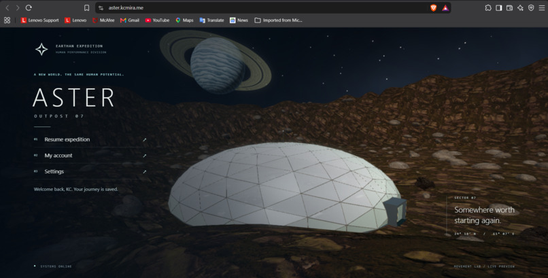Open site settings icon in address bar
548x278 pixels.
click(x=101, y=7)
